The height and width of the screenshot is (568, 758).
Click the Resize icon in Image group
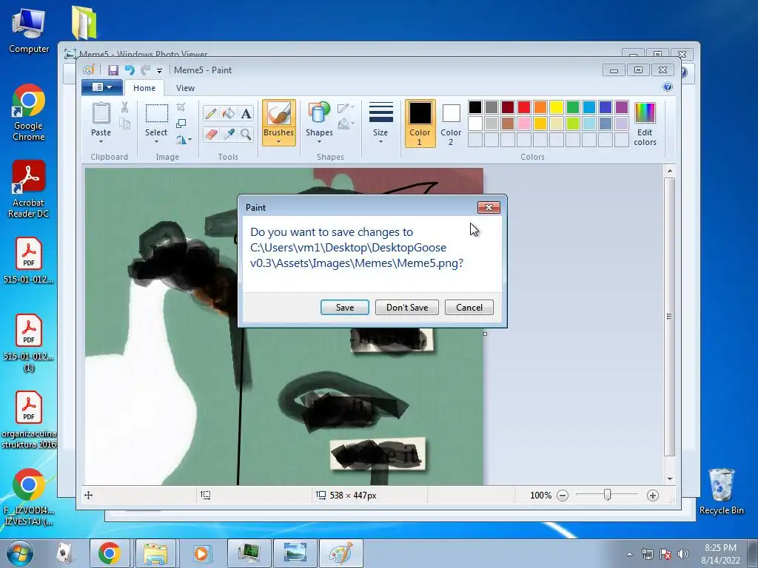point(181,124)
